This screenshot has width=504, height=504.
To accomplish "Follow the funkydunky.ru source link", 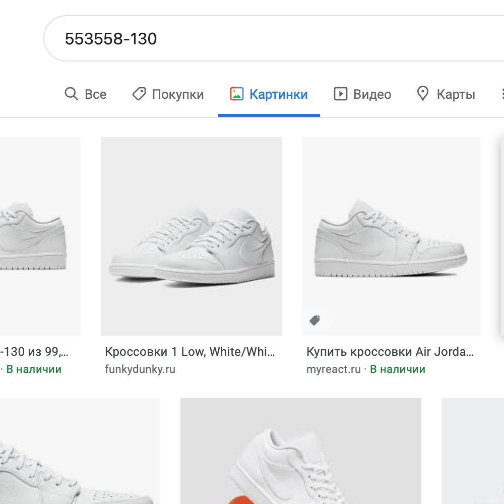I will point(140,369).
